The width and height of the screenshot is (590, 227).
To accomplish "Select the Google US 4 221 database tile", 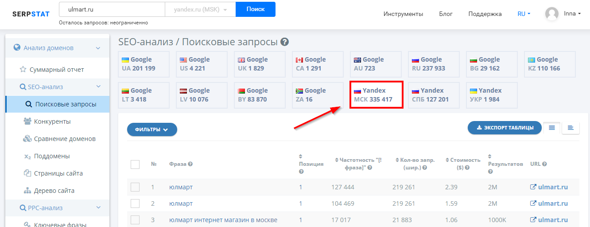I will click(x=202, y=64).
